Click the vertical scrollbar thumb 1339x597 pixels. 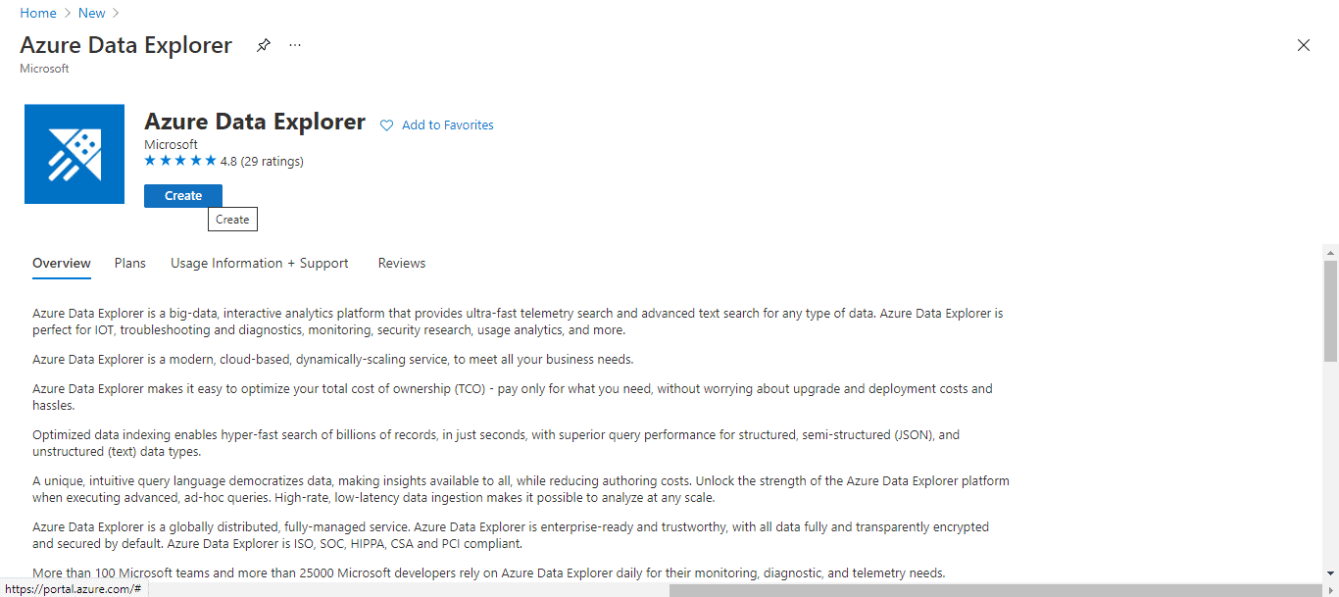(1330, 310)
